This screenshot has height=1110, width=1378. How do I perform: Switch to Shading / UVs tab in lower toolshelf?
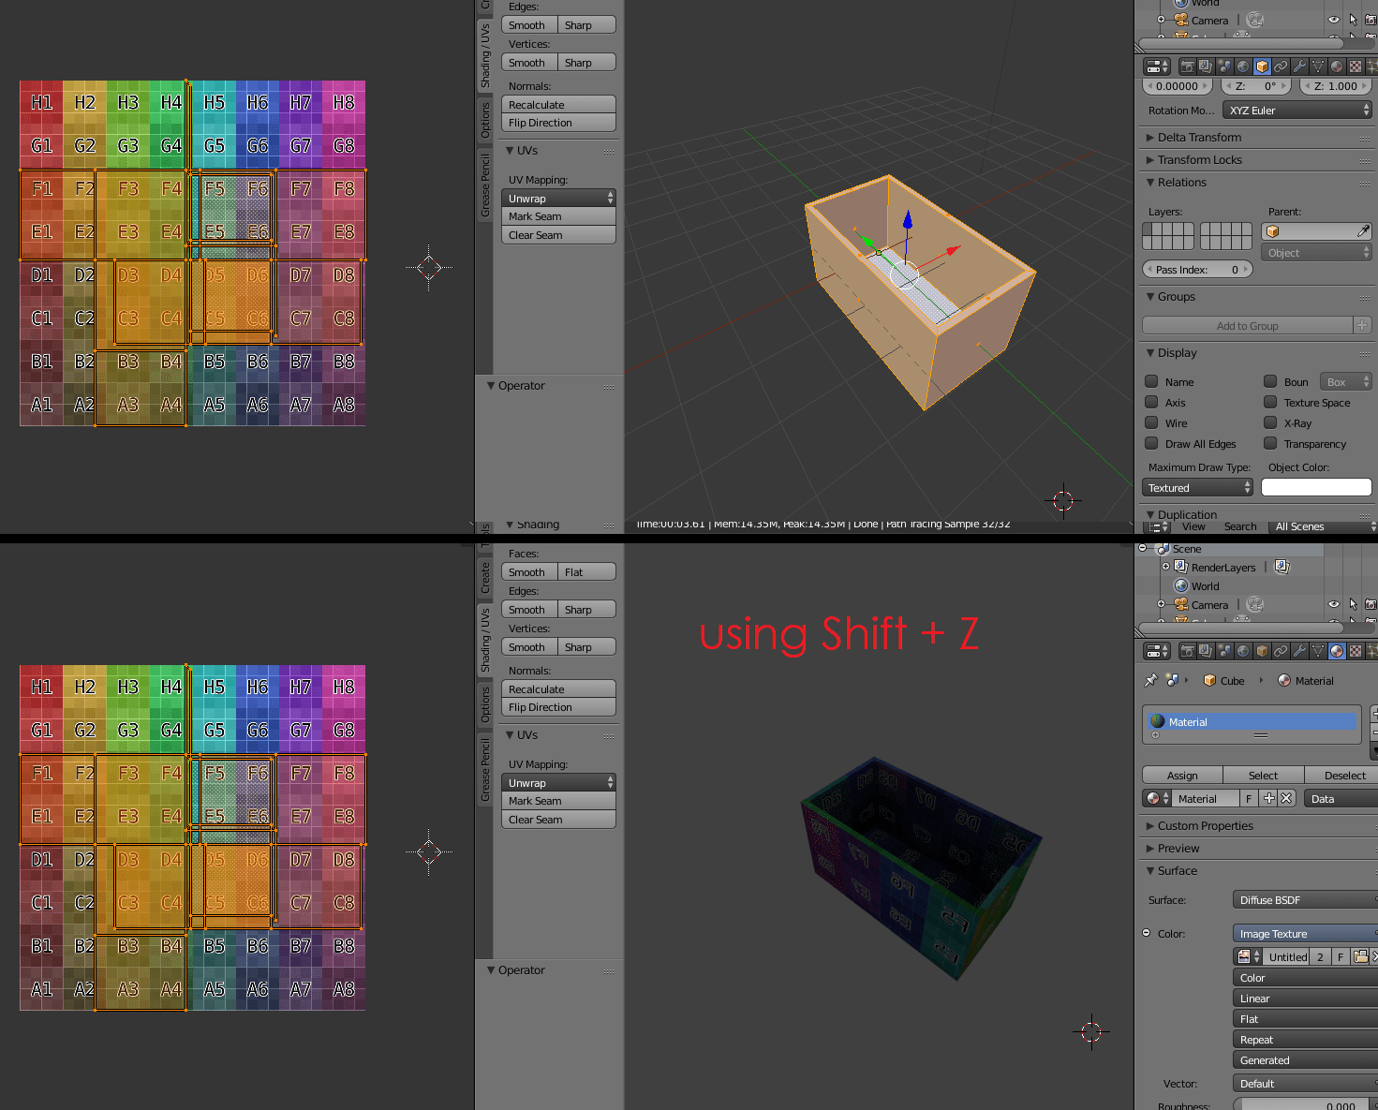pyautogui.click(x=484, y=639)
